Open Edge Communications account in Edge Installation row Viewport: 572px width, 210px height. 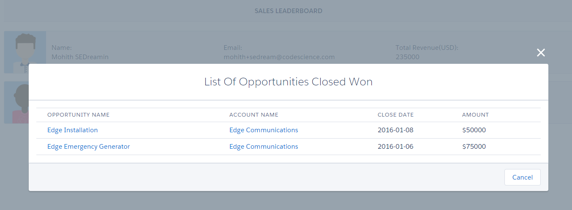(x=264, y=130)
